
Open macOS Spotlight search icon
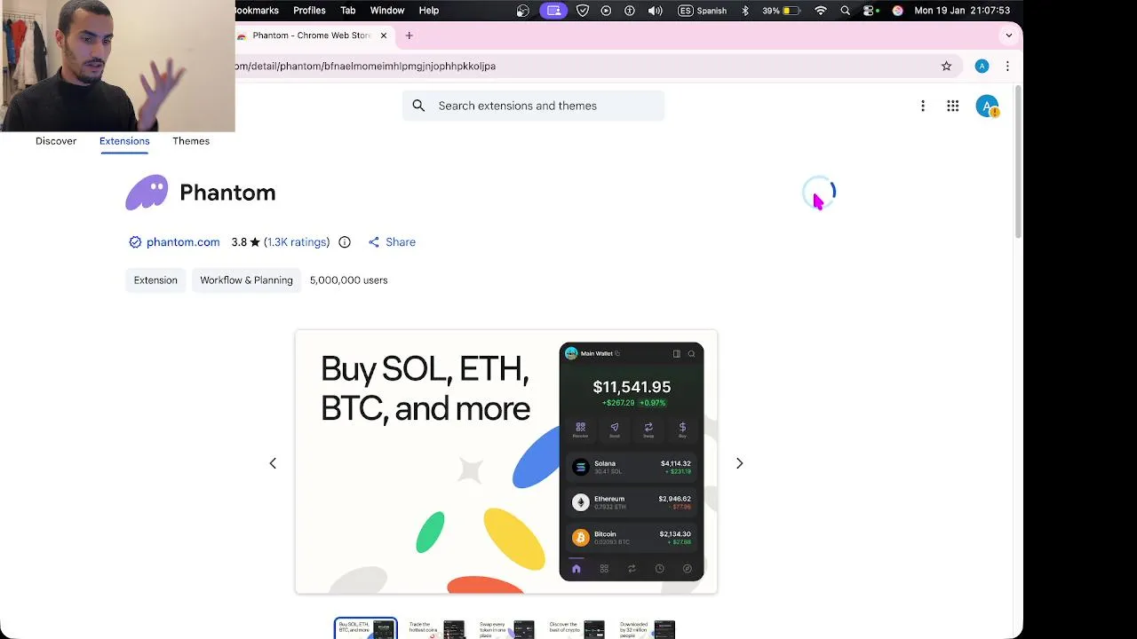pos(846,11)
